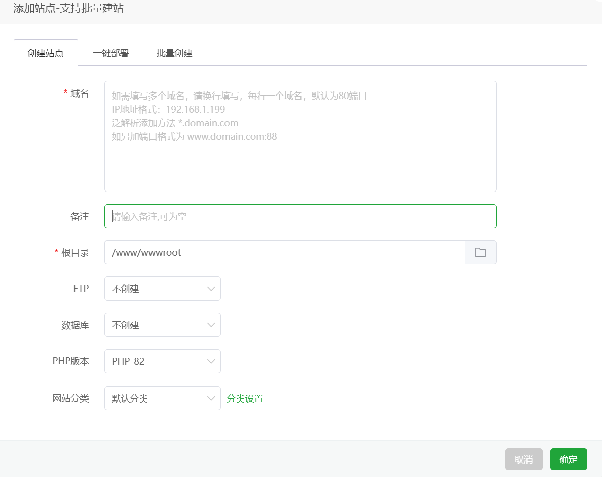This screenshot has height=477, width=602.
Task: Switch to the 一键部署 tab
Action: coord(111,52)
